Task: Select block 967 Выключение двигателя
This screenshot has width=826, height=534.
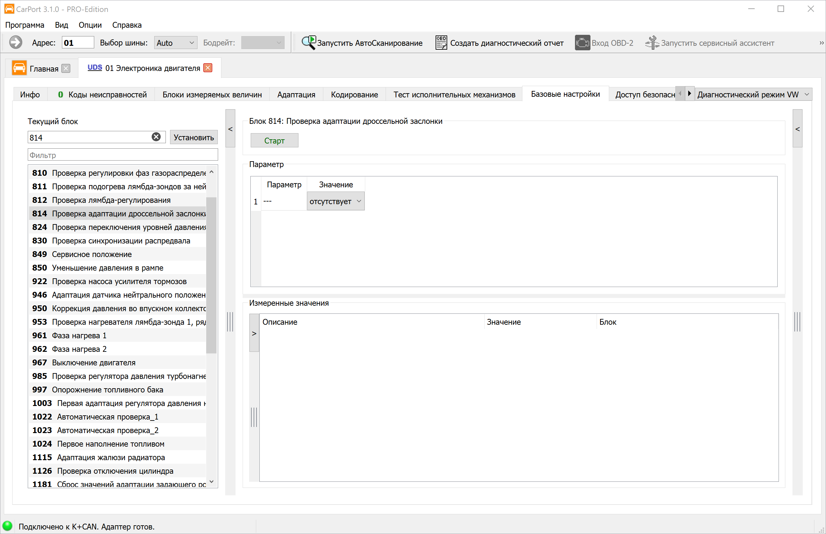Action: [117, 362]
